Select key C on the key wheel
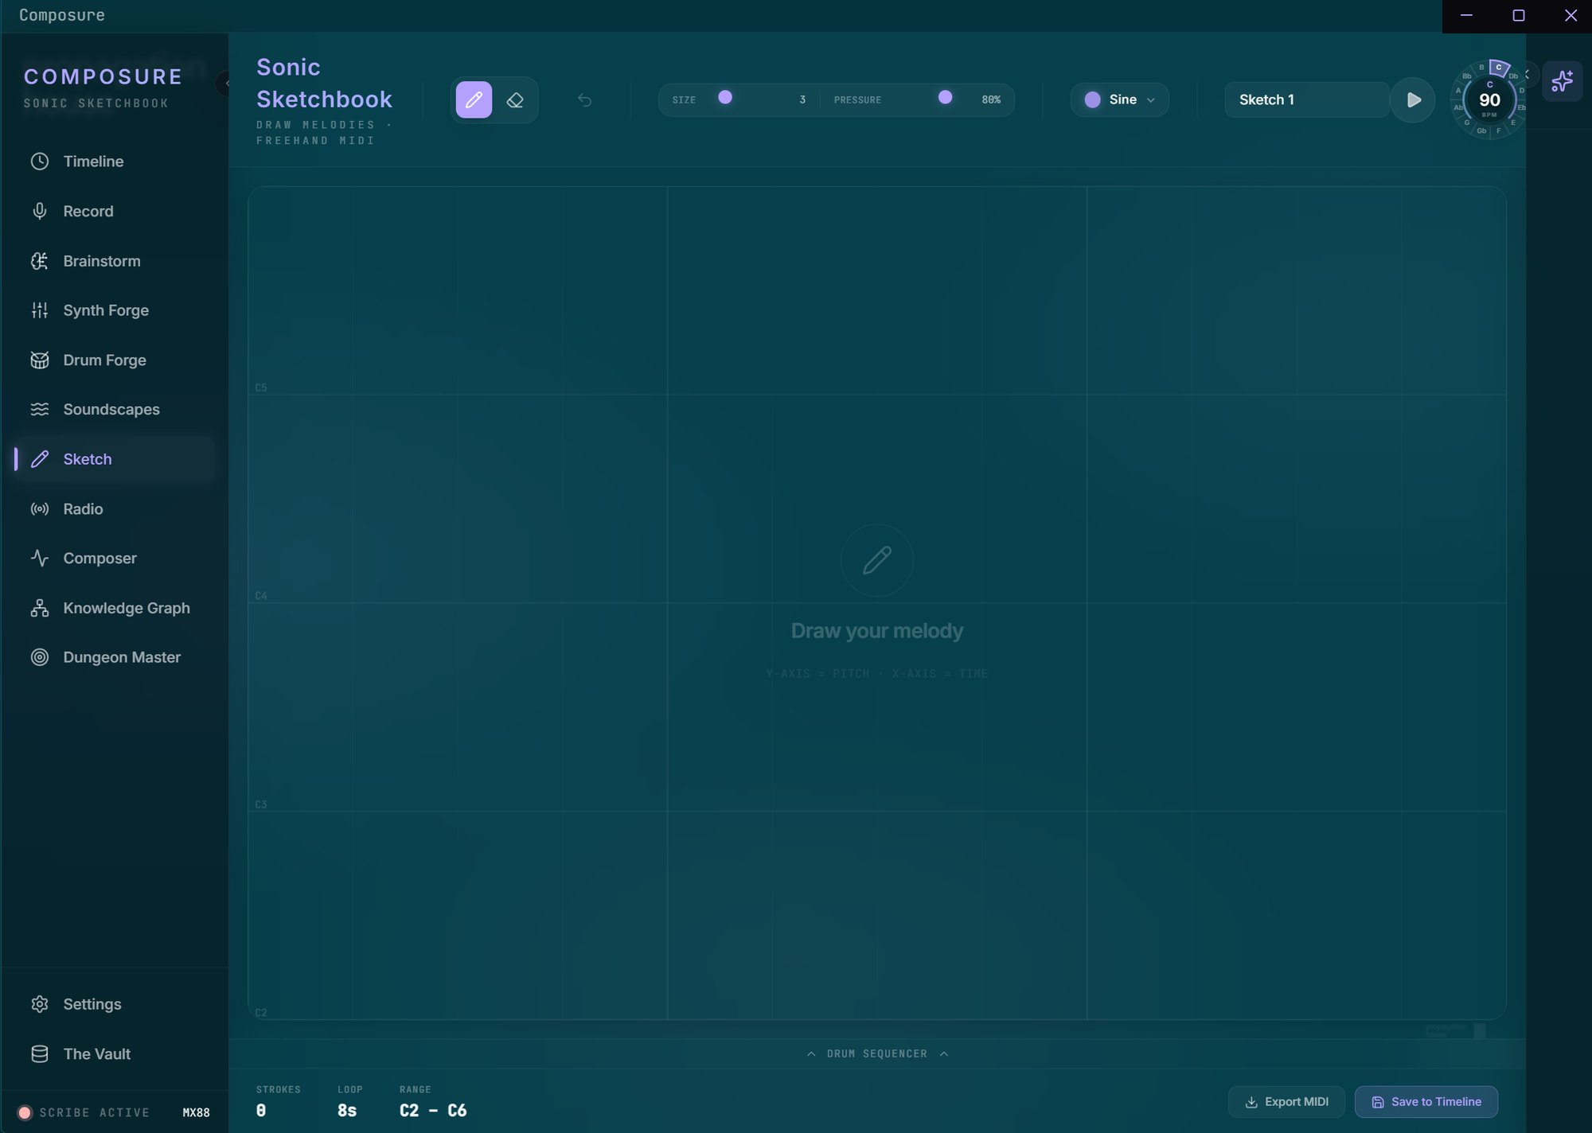Viewport: 1592px width, 1133px height. click(1499, 68)
